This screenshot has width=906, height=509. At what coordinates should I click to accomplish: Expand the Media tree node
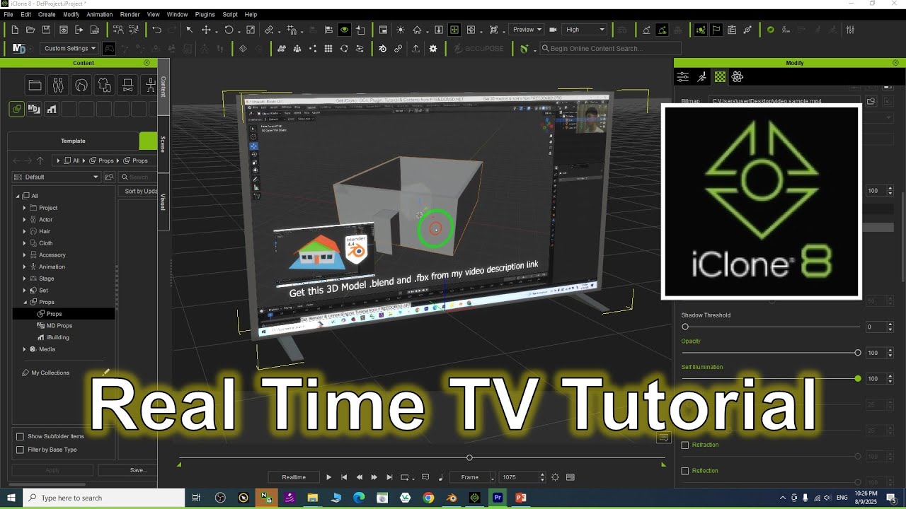coord(24,349)
